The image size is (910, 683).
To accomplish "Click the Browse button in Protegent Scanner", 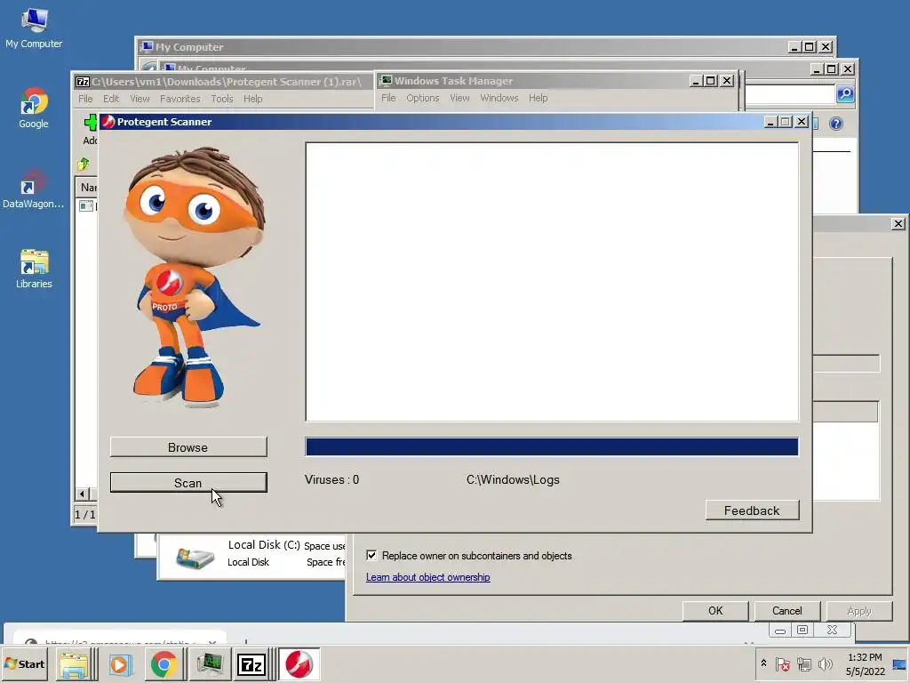I will pyautogui.click(x=188, y=447).
